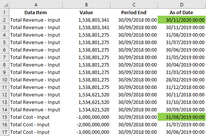The image size is (206, 136).
Task: Select 'Total Cost - Input' in row 17
Action: click(36, 132)
